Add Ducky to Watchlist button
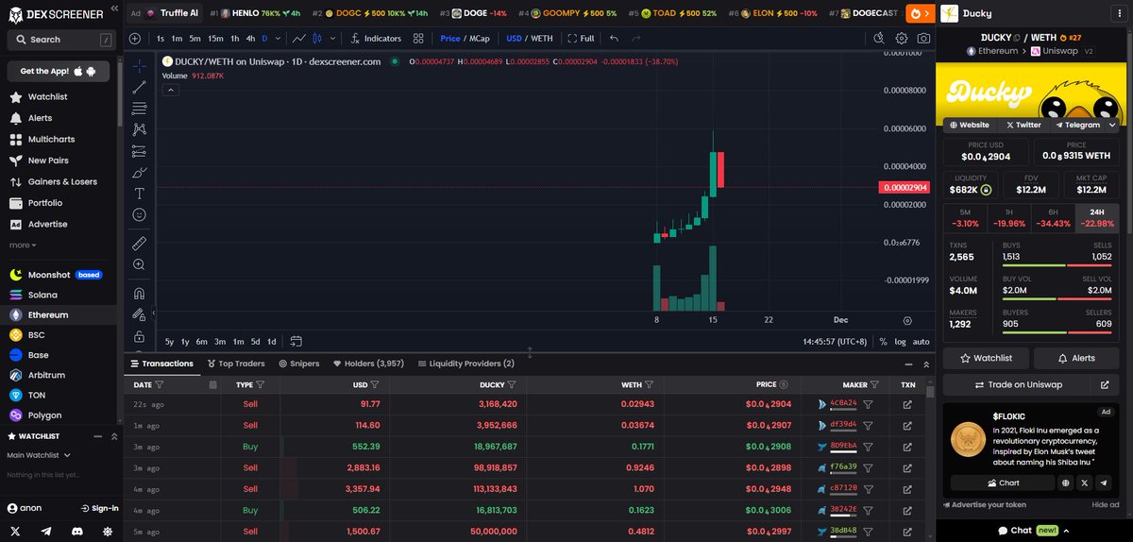1133x542 pixels. click(x=986, y=359)
